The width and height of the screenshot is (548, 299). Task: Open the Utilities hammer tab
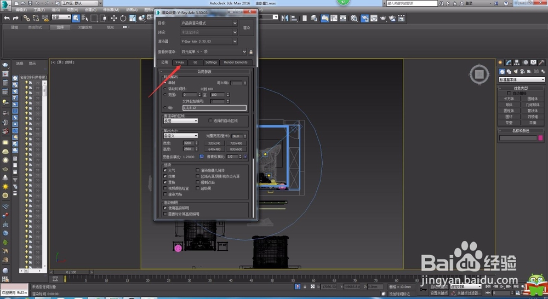tap(541, 62)
